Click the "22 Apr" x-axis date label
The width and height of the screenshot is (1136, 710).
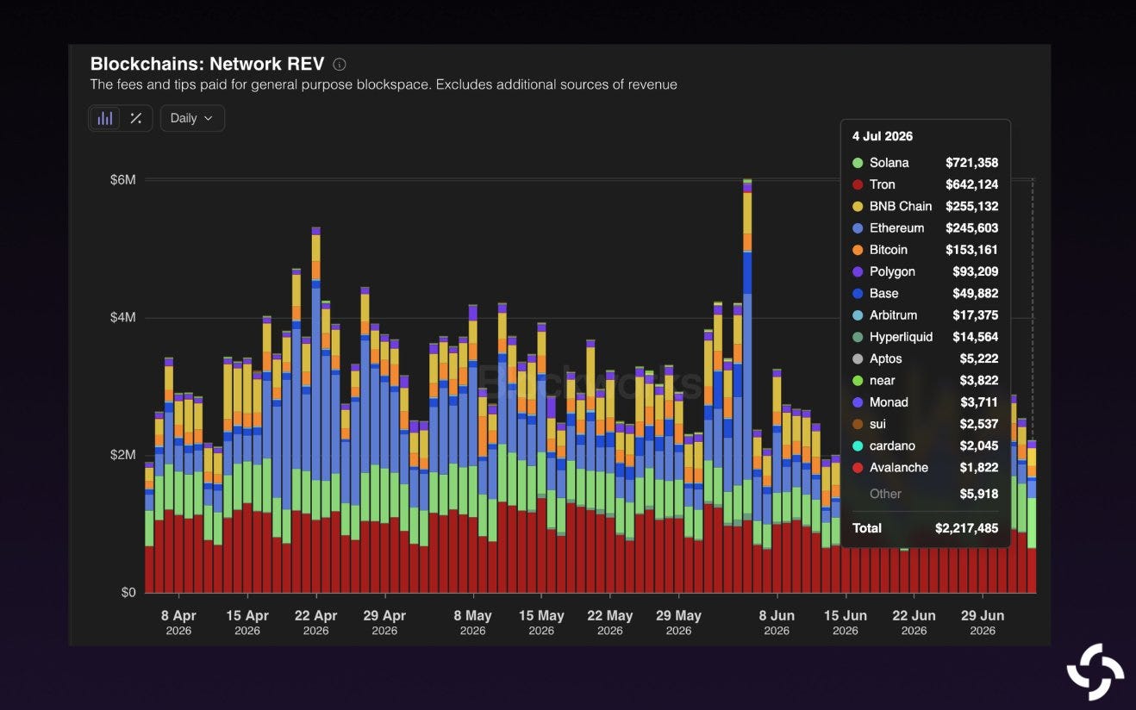pyautogui.click(x=315, y=616)
